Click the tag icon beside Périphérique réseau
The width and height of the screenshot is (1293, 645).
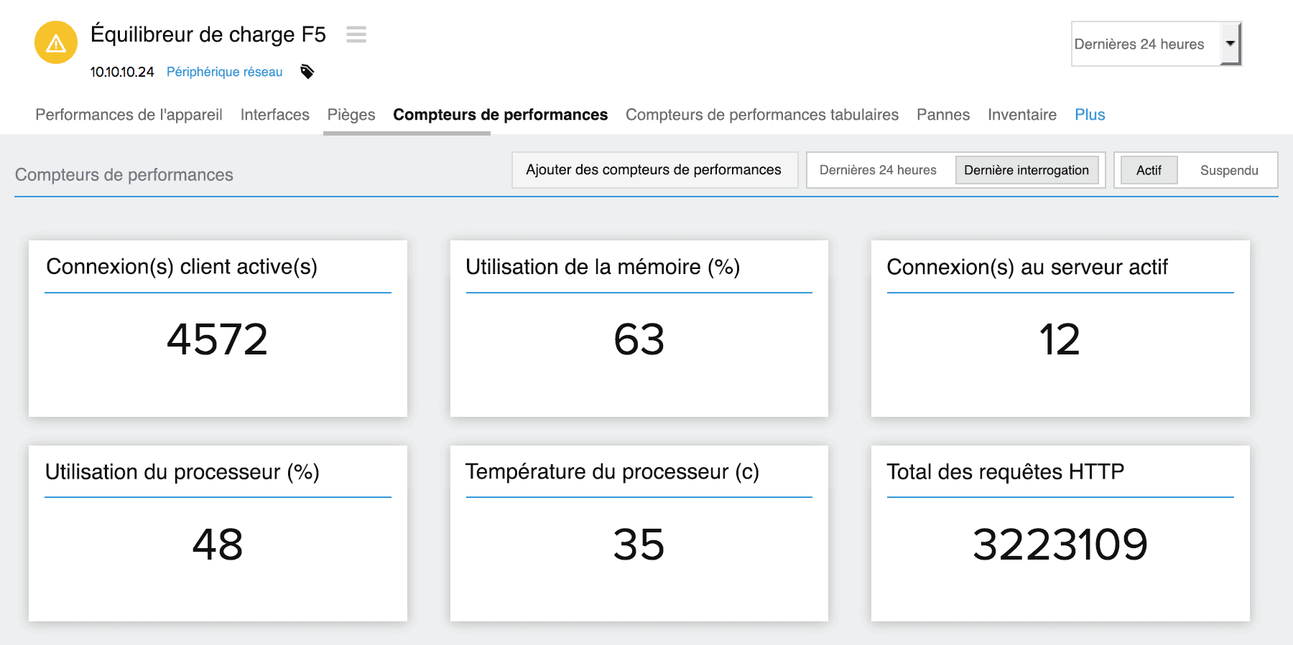point(307,72)
